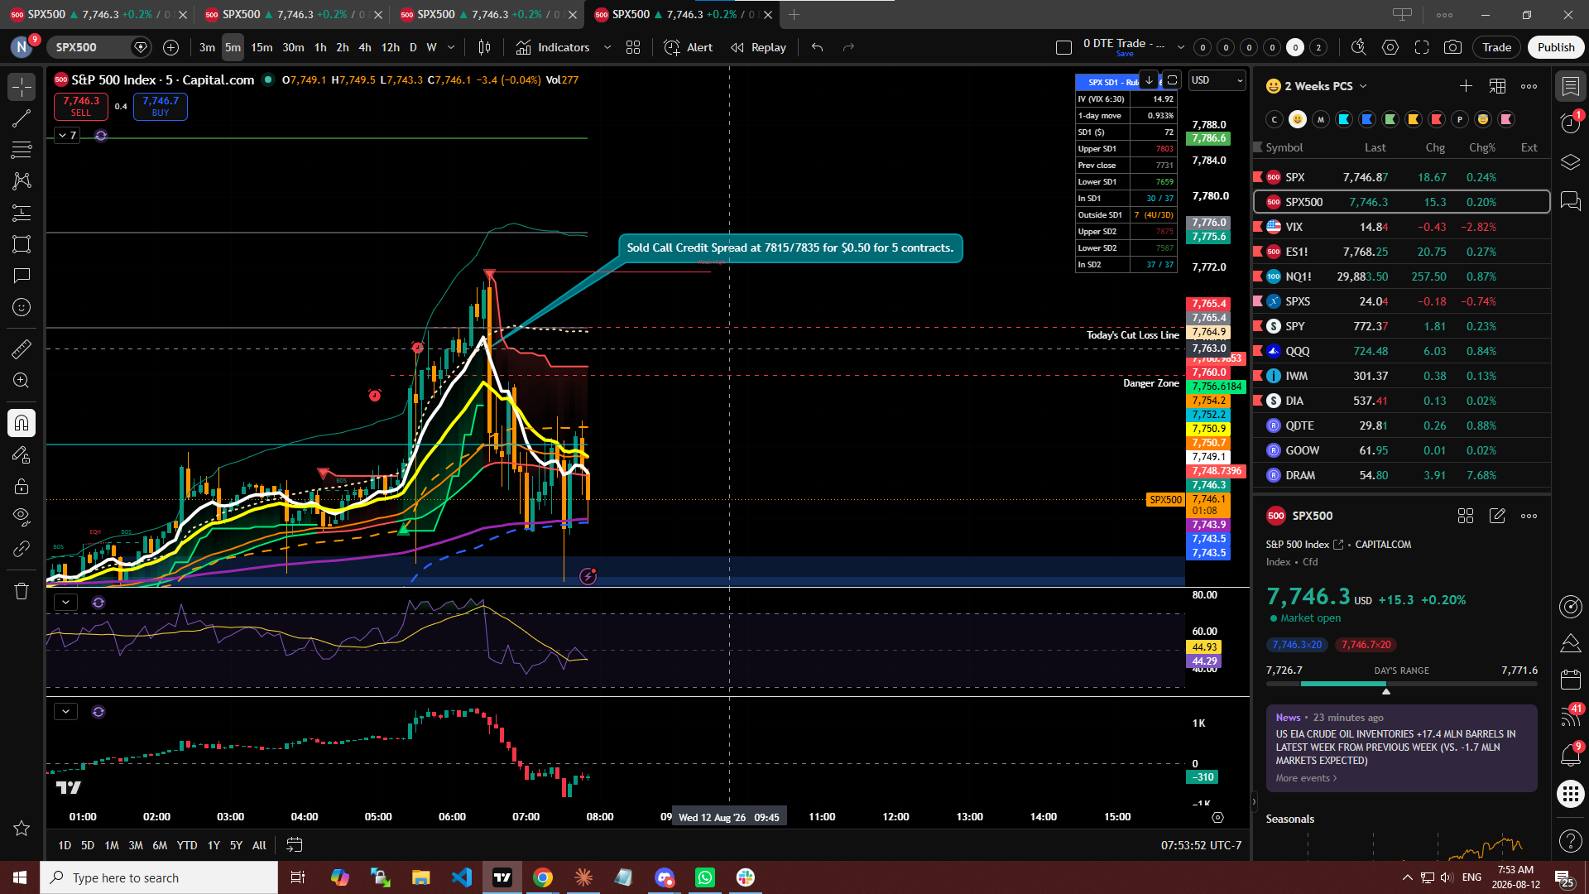Image resolution: width=1589 pixels, height=894 pixels.
Task: Click the Publish button
Action: pyautogui.click(x=1556, y=47)
